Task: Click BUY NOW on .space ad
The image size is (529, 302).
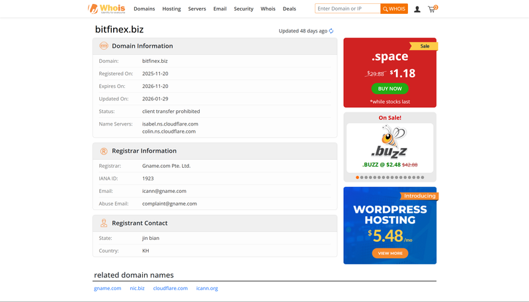Action: point(389,89)
